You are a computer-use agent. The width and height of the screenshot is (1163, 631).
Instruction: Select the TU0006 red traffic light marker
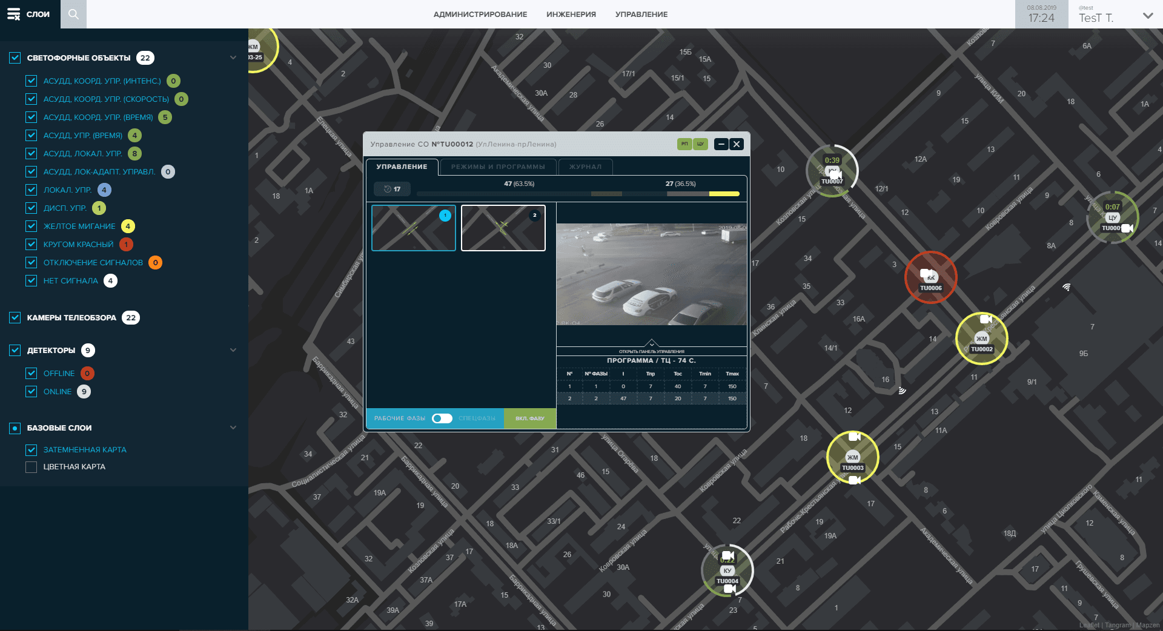tap(930, 277)
